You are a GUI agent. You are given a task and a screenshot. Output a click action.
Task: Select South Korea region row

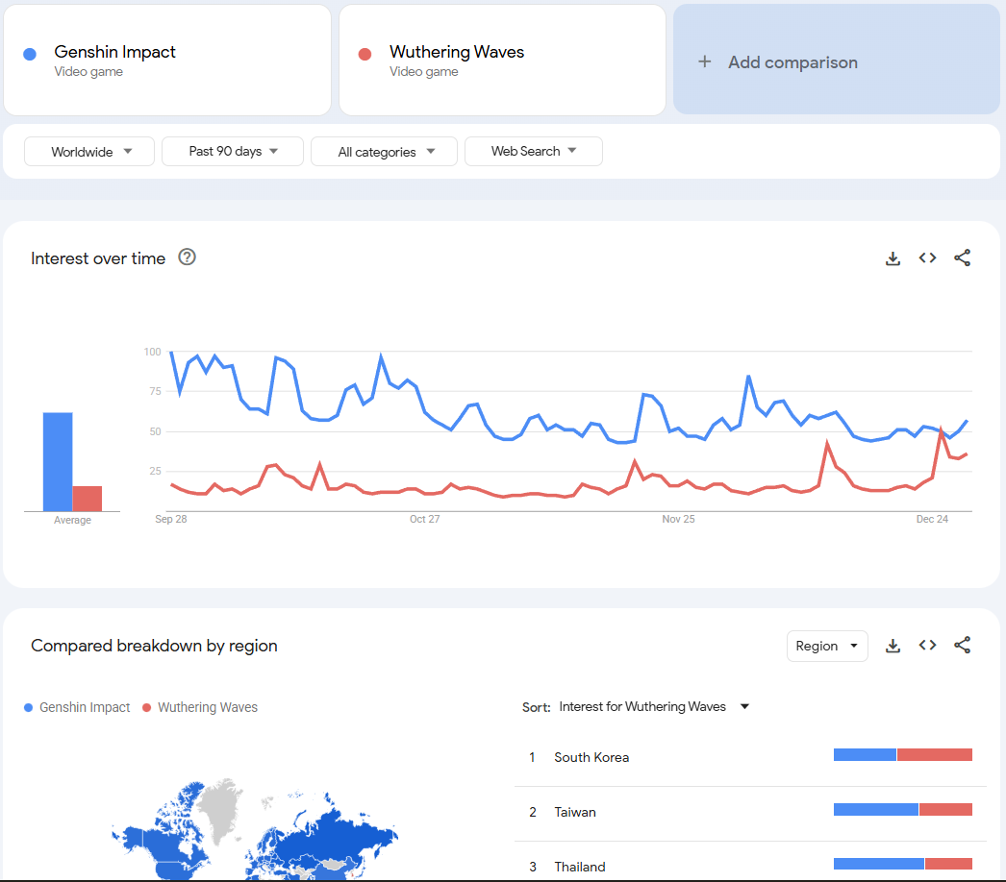coord(750,757)
